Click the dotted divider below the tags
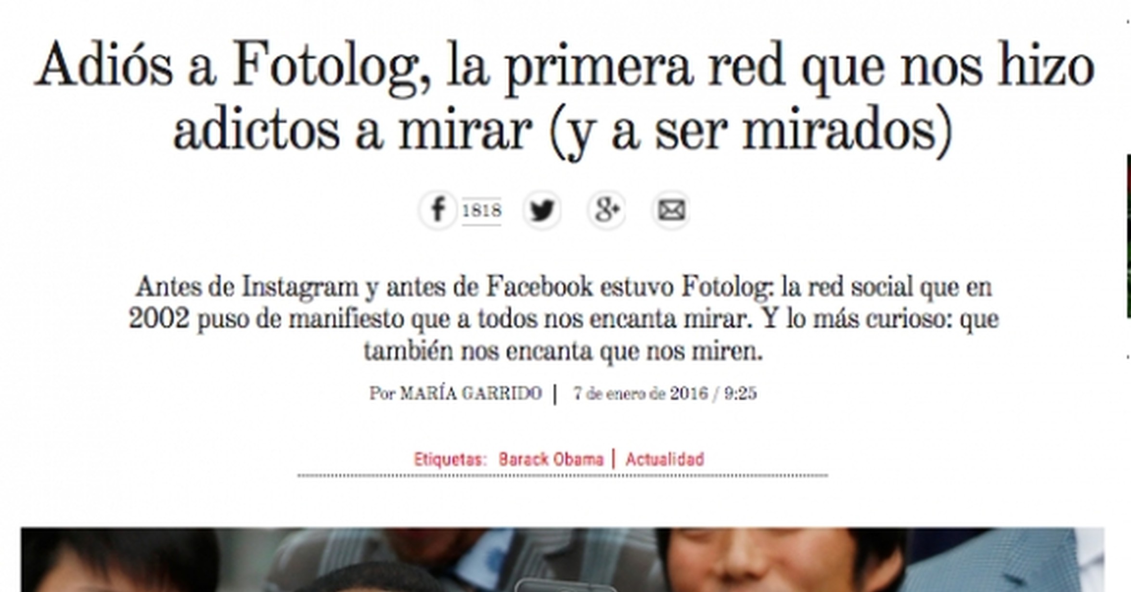Screen dimensions: 1131x592 (x=563, y=476)
